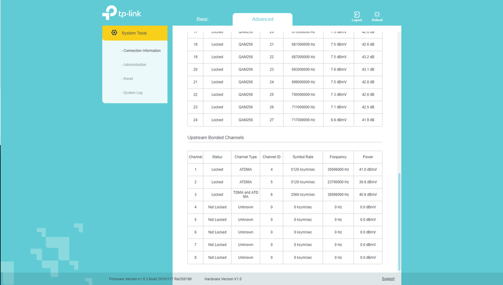Open Connection Information page
The height and width of the screenshot is (285, 503).
click(x=141, y=51)
